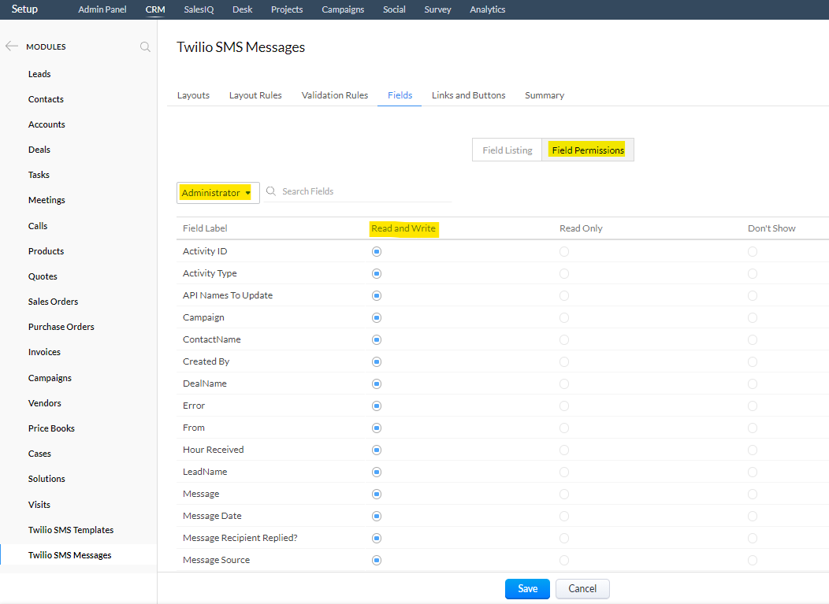829x604 pixels.
Task: Click the Setup title in the header
Action: pyautogui.click(x=24, y=9)
